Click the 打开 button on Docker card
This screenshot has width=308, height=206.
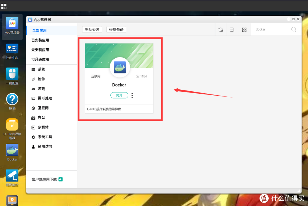(119, 95)
